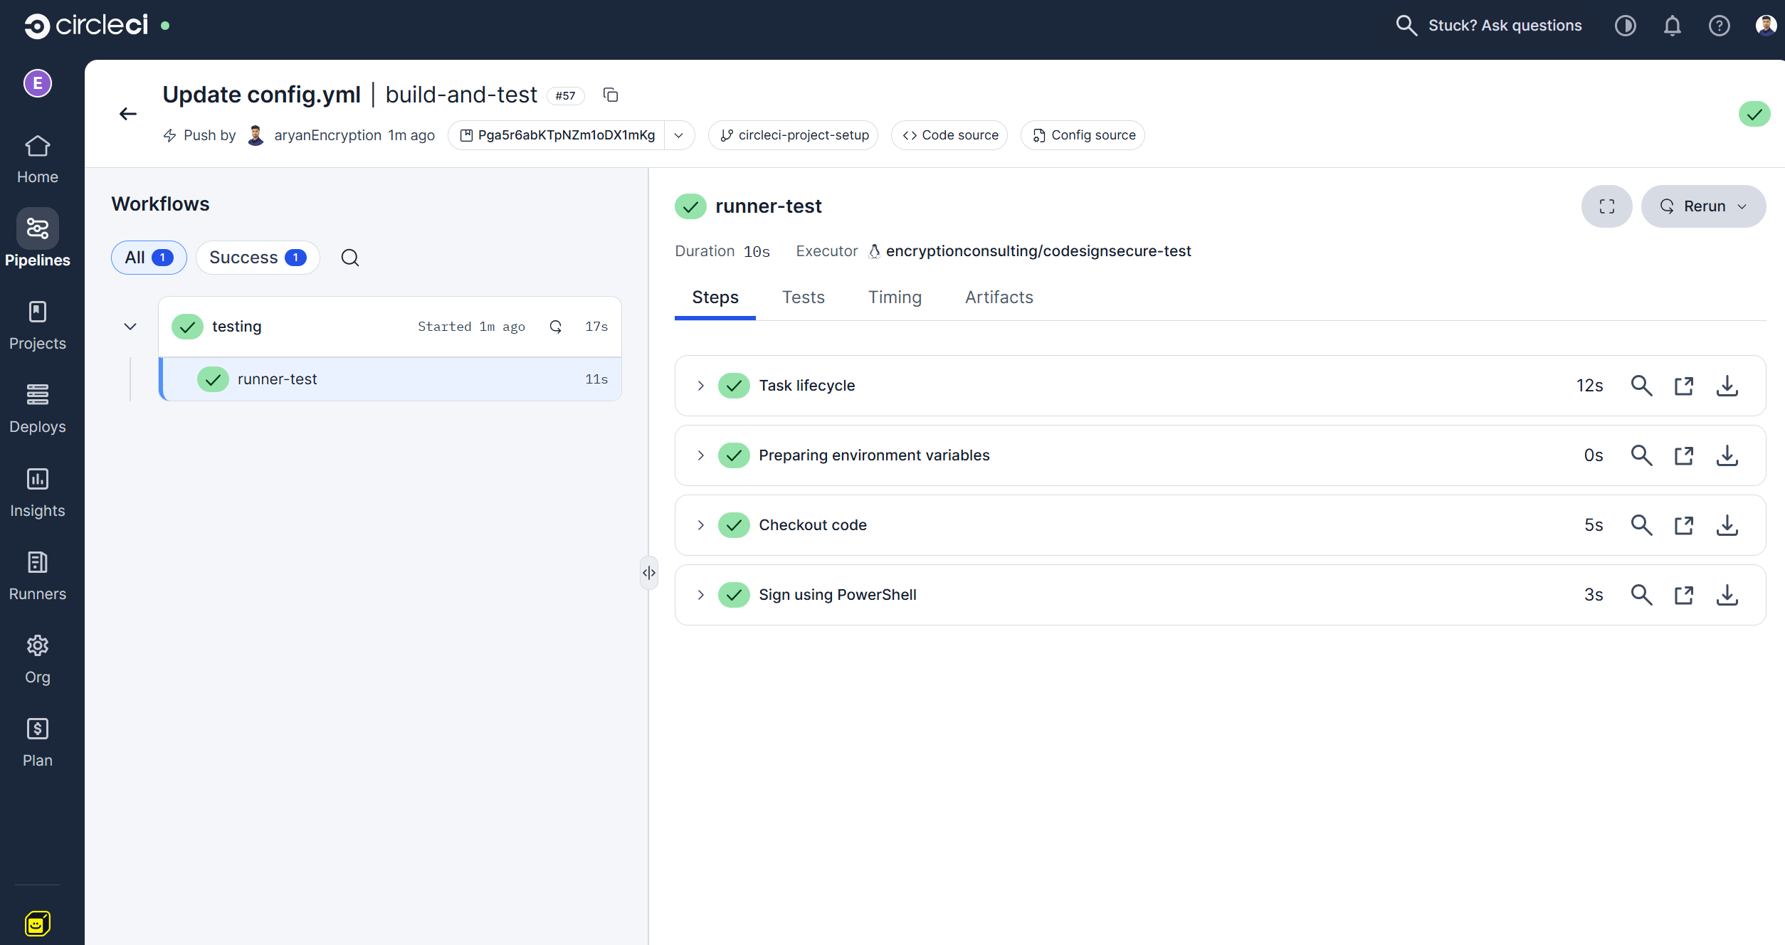This screenshot has height=945, width=1785.
Task: Open Task lifecycle output in new tab
Action: click(x=1684, y=386)
